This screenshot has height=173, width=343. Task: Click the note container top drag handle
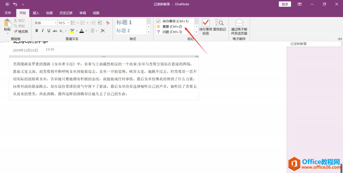[104, 56]
